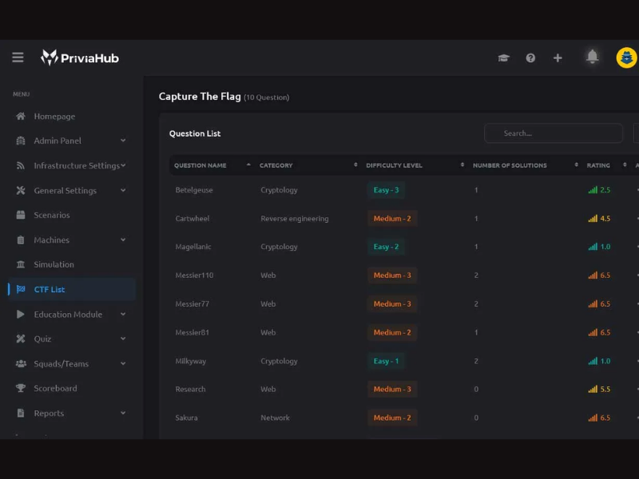Click the Scoreboard trophy icon
This screenshot has width=639, height=479.
21,388
